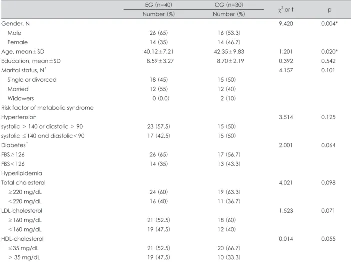
Task: Click 'Marital status, N' row label
Action: pos(23,70)
